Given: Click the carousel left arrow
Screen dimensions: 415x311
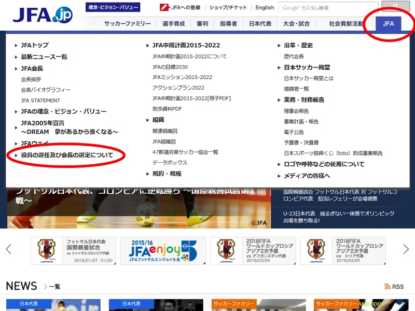Looking at the screenshot, I should (9, 249).
